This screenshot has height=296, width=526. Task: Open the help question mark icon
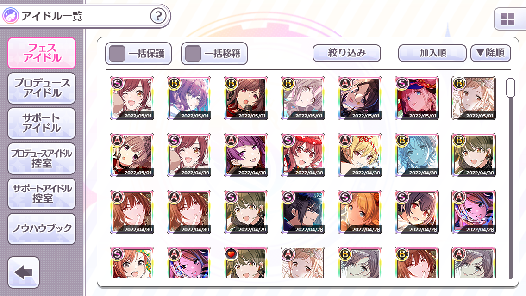158,16
